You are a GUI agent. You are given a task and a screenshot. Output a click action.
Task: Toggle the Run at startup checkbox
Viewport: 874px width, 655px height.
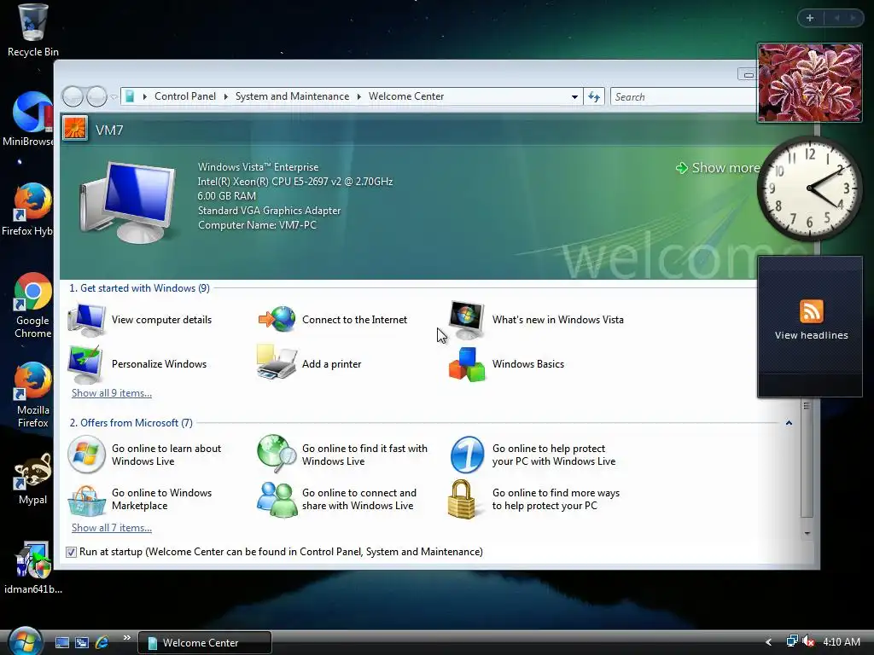coord(71,552)
